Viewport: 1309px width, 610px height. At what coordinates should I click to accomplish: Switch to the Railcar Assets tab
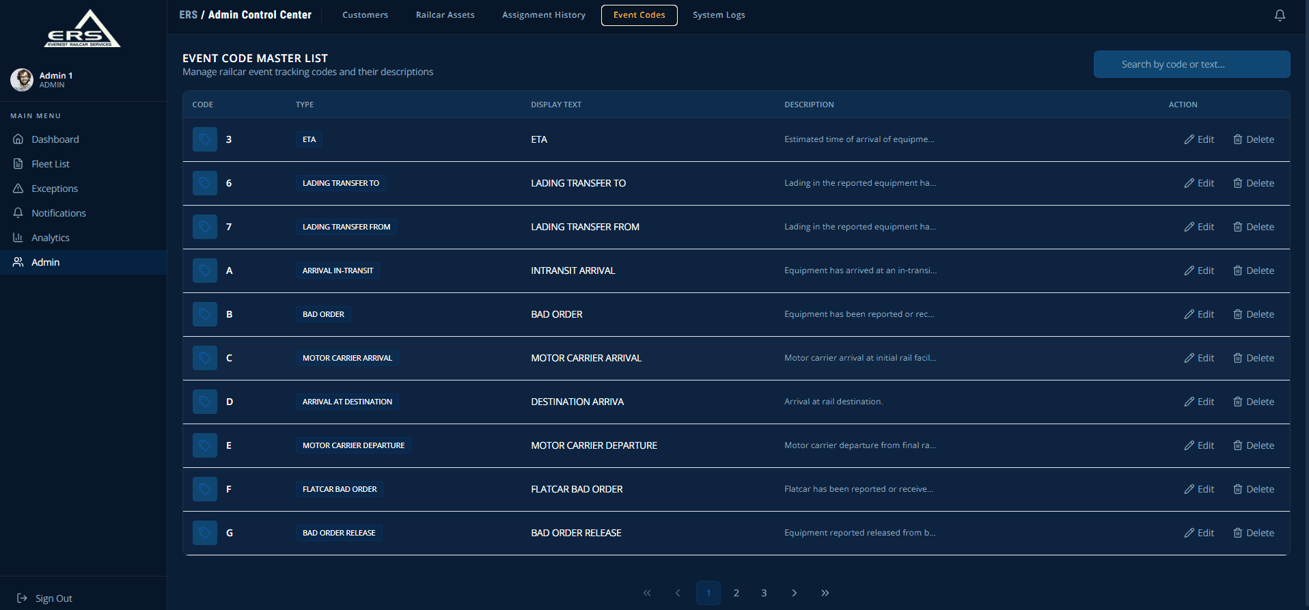(445, 15)
